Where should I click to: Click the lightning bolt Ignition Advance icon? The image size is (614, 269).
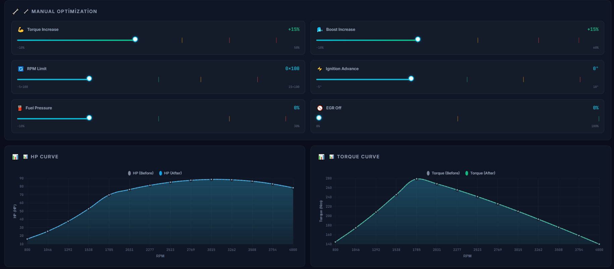click(320, 69)
